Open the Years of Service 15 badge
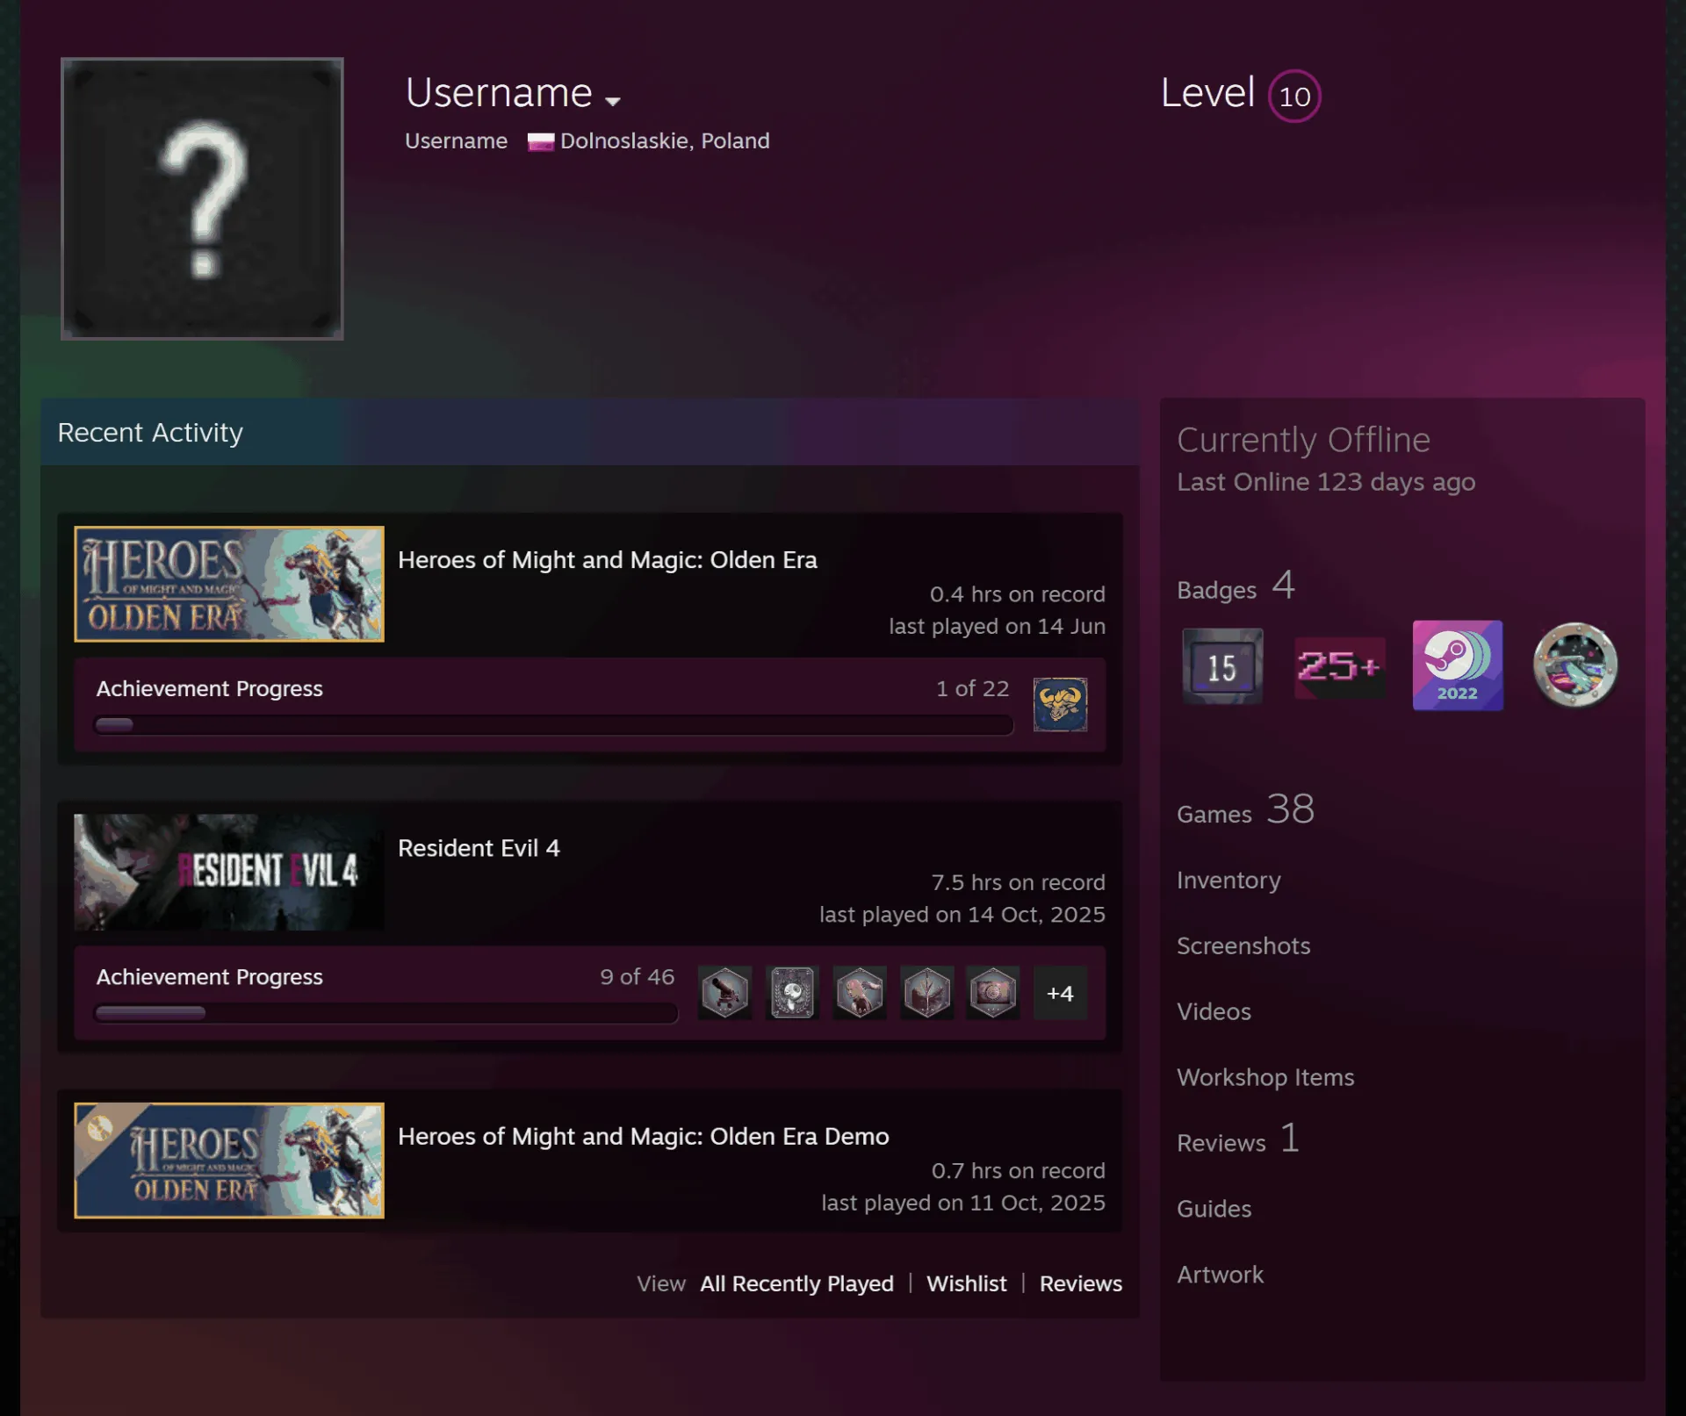The image size is (1686, 1416). click(x=1222, y=666)
